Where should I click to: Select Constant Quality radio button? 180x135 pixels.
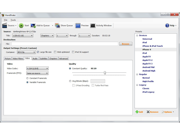(x=70, y=68)
